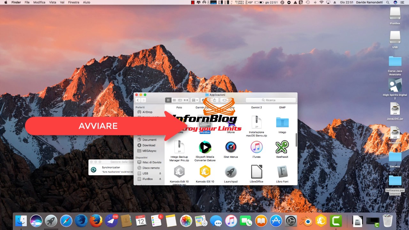Open the Aiuto menu
Image resolution: width=409 pixels, height=230 pixels.
click(87, 2)
